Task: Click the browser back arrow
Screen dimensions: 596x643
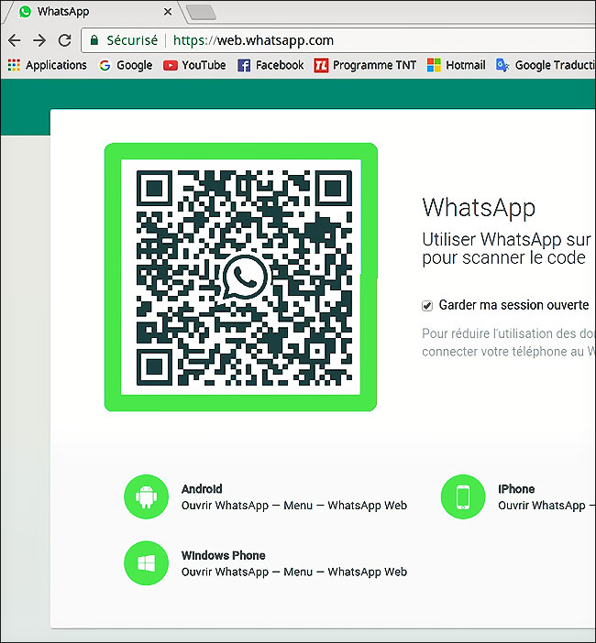Action: pos(15,40)
